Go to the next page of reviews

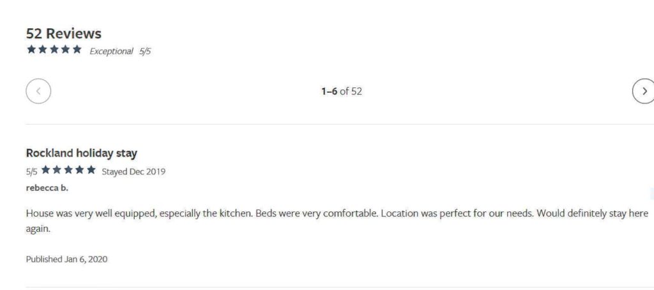(644, 91)
